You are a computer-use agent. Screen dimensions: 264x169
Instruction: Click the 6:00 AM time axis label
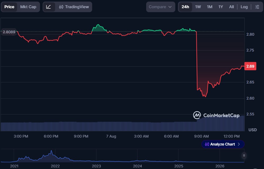click(171, 136)
